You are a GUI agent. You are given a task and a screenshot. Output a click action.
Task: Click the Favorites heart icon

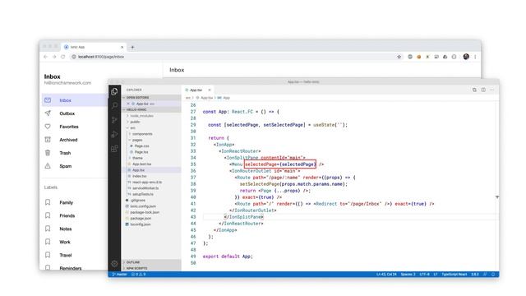click(48, 127)
